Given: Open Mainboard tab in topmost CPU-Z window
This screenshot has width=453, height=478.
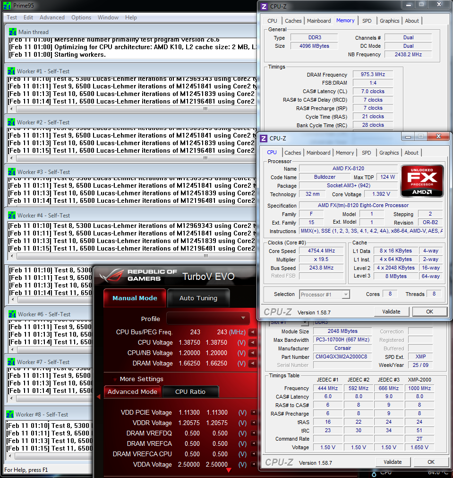Looking at the screenshot, I should click(x=319, y=21).
